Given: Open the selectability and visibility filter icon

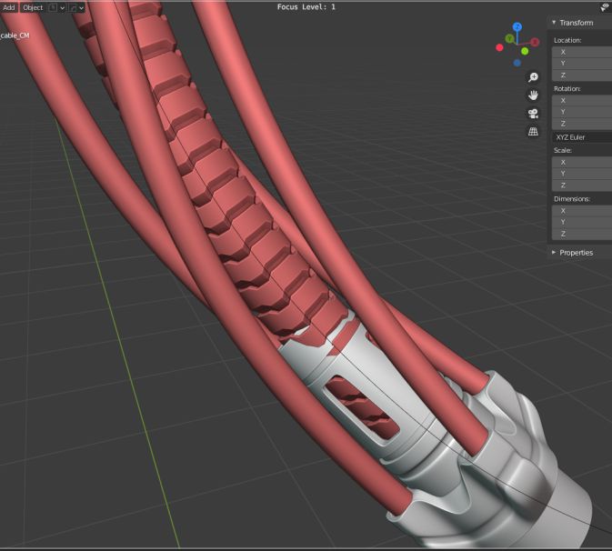Looking at the screenshot, I should 605,6.
